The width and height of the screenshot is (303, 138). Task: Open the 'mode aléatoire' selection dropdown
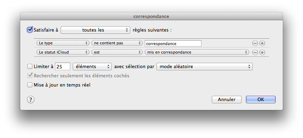[204, 67]
